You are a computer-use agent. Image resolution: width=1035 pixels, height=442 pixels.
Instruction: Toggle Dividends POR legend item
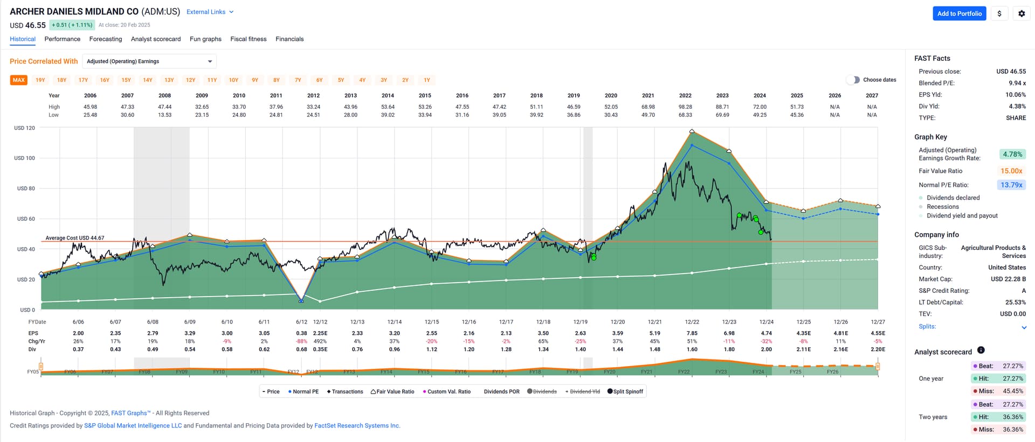point(502,391)
